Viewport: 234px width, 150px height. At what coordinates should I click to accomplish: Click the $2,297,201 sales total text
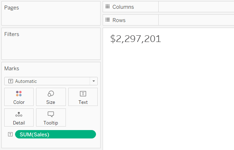[x=136, y=39]
